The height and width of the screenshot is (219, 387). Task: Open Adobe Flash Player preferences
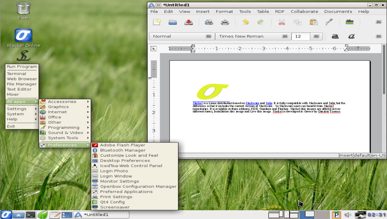click(x=135, y=145)
